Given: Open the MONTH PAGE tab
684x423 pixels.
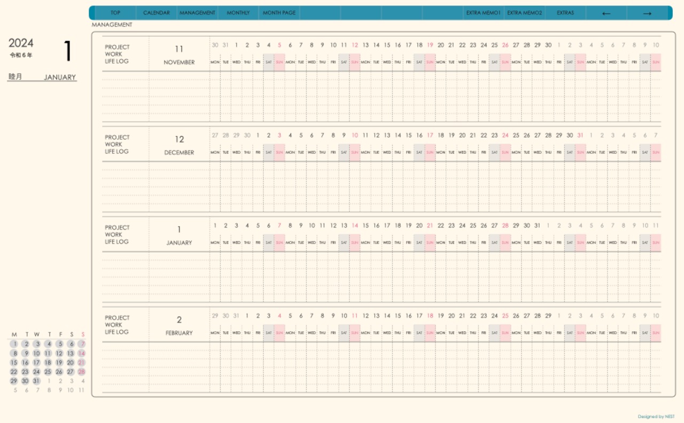Looking at the screenshot, I should click(279, 13).
